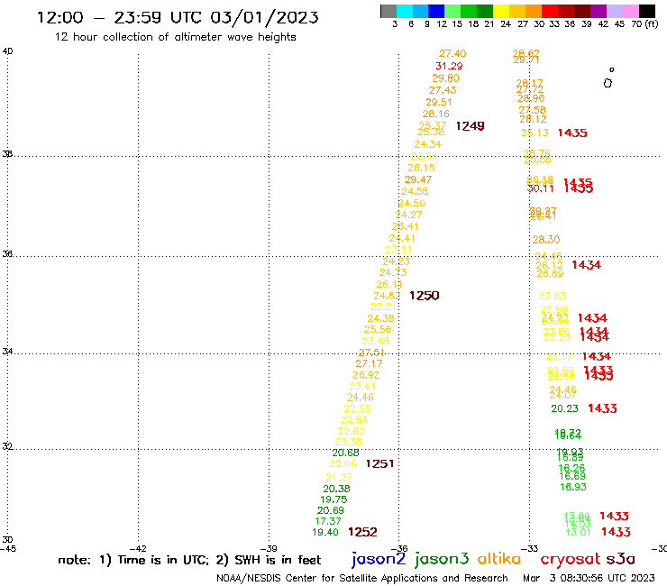Screen dimensions: 667x586
Task: Click the 1249 pass time label
Action: (470, 126)
